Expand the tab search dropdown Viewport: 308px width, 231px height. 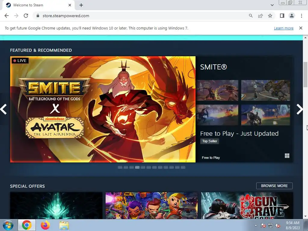[272, 5]
